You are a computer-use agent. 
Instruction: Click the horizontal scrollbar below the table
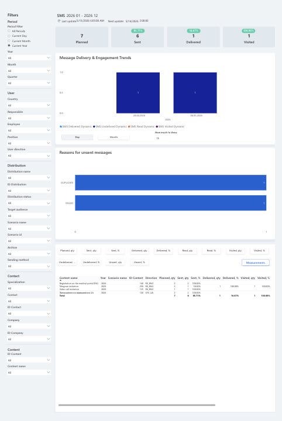coord(137,405)
